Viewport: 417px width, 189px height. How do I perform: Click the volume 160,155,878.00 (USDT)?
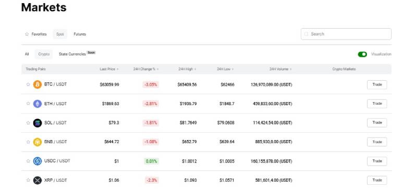coord(271,161)
